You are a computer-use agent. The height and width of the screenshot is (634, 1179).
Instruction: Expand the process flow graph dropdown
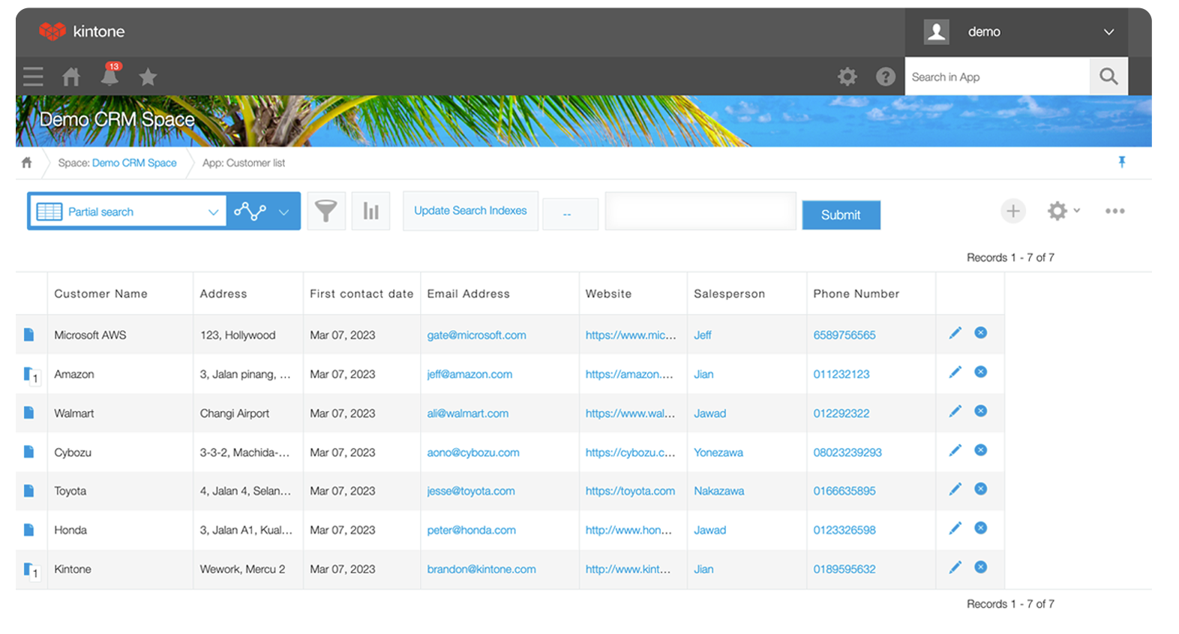(x=262, y=212)
